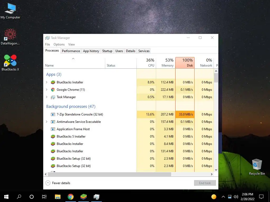Viewport: 270px width, 202px height.
Task: Sort processes by the Name column header
Action: [x=74, y=63]
